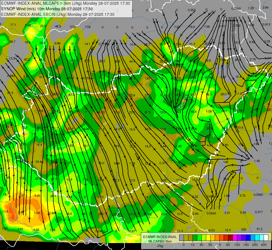The image size is (272, 250).
Task: Click the map value 146
Action: tap(226, 162)
